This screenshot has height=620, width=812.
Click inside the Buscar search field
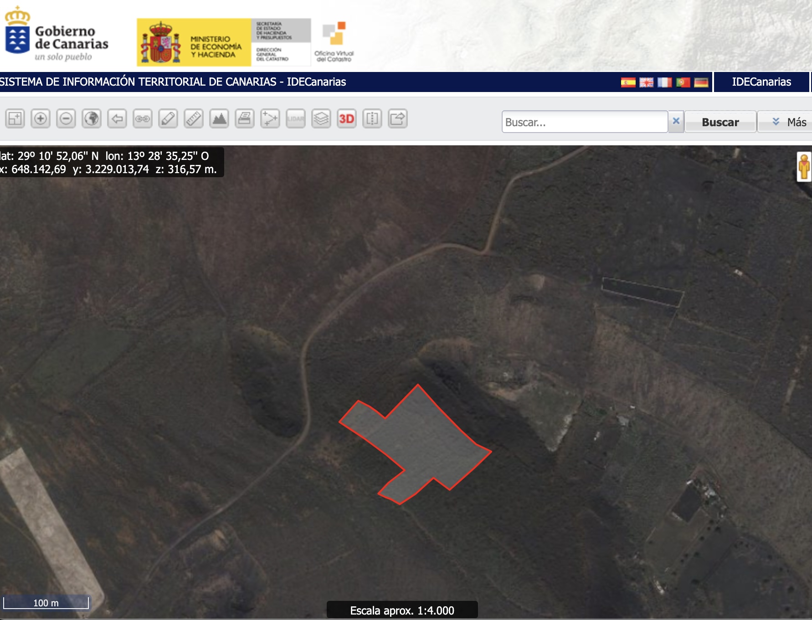point(585,122)
